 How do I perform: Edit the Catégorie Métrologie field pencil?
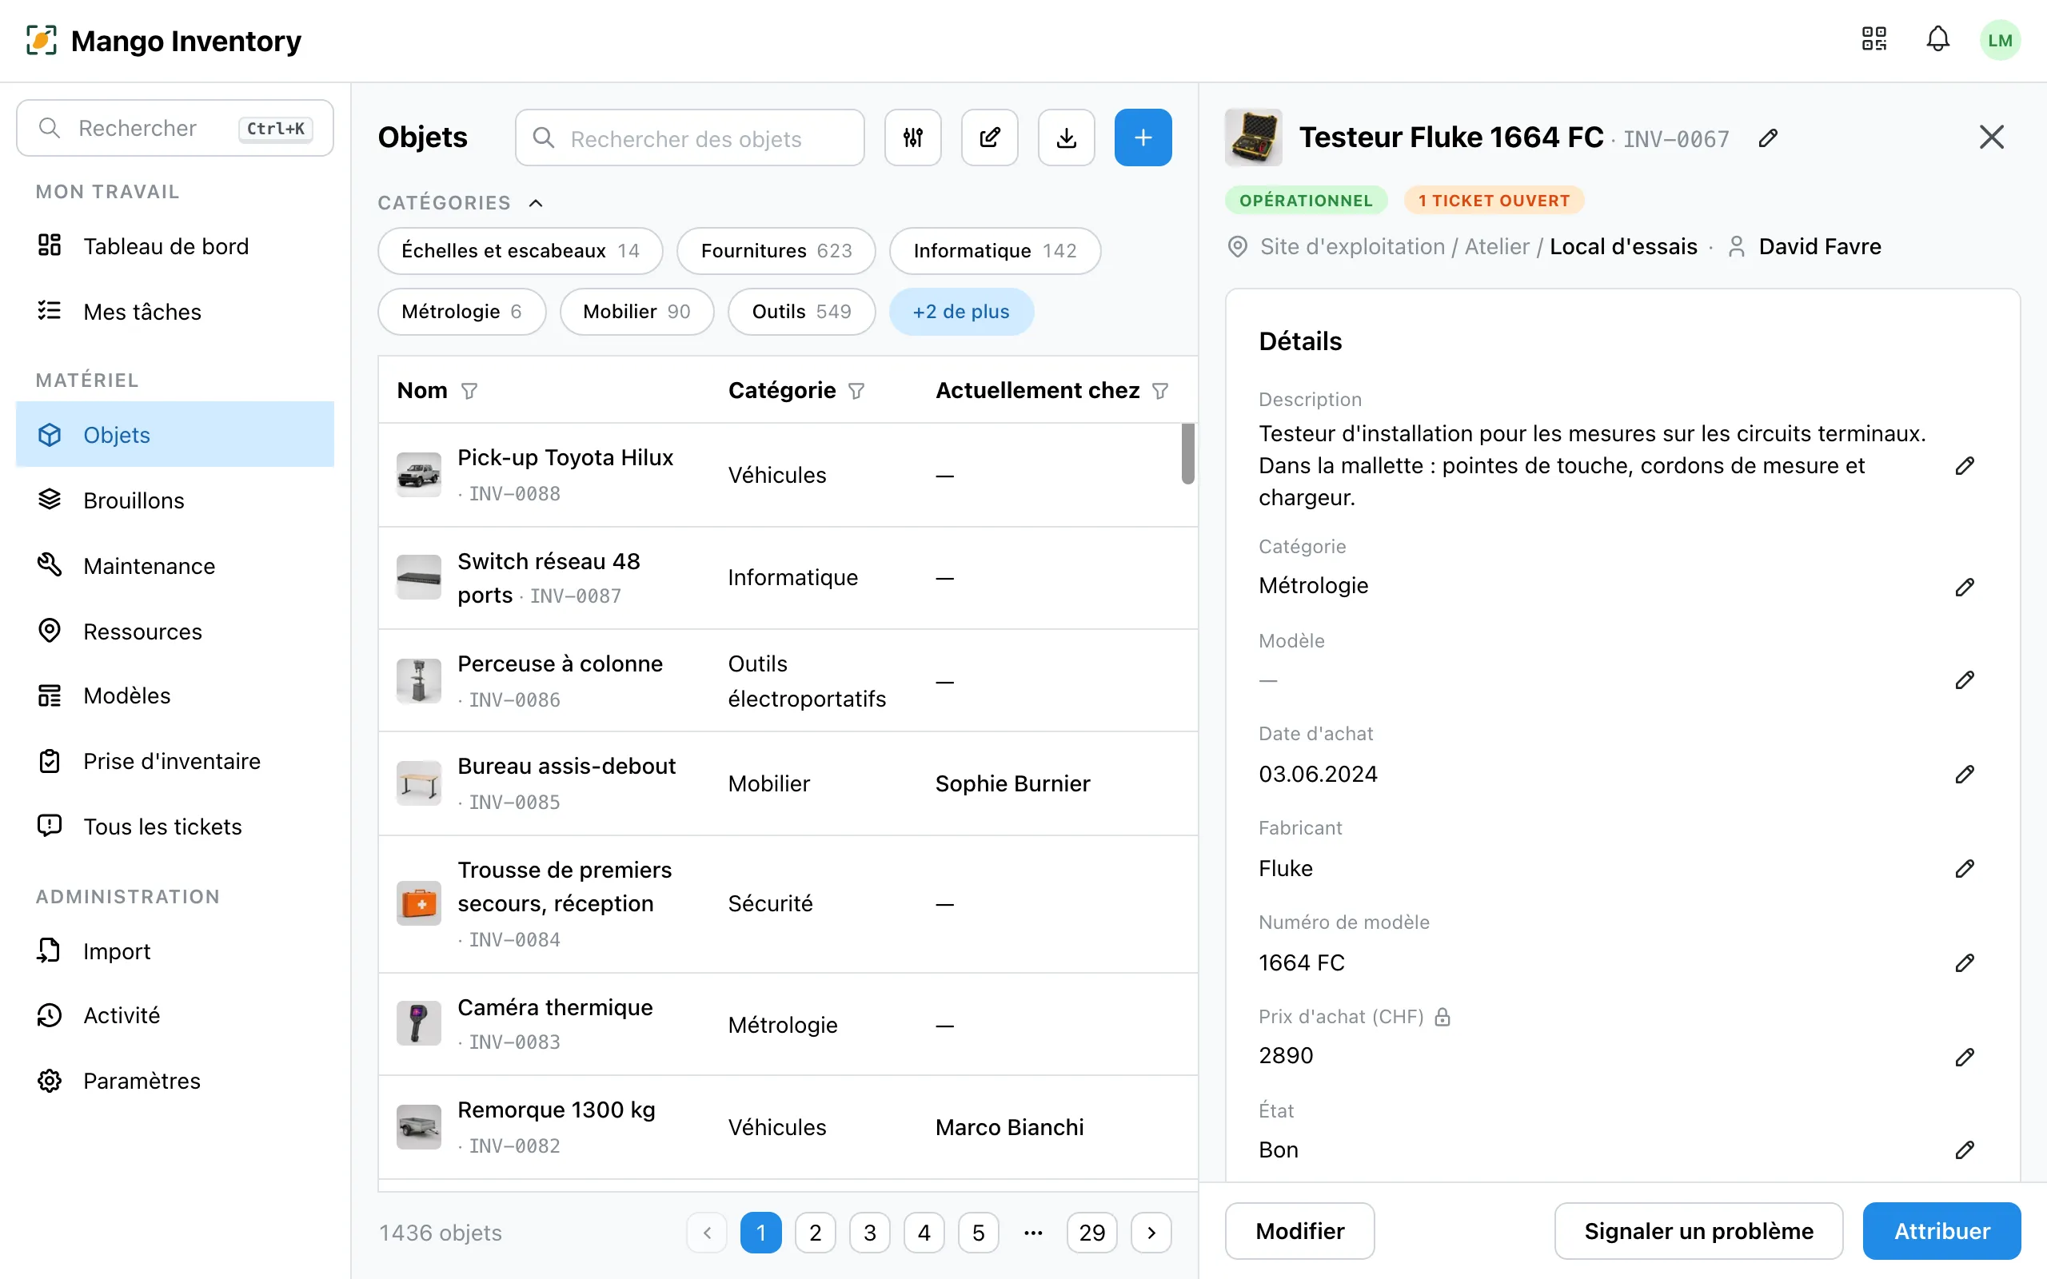click(1964, 587)
